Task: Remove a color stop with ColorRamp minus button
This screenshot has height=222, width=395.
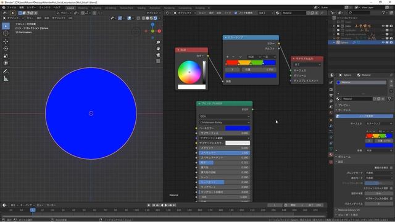Action: [233, 57]
